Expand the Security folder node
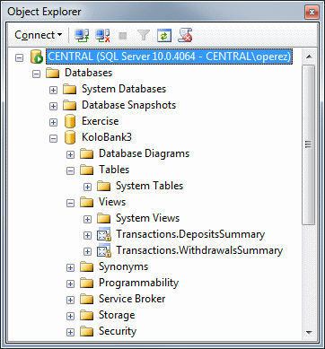This screenshot has width=325, height=349. (70, 332)
